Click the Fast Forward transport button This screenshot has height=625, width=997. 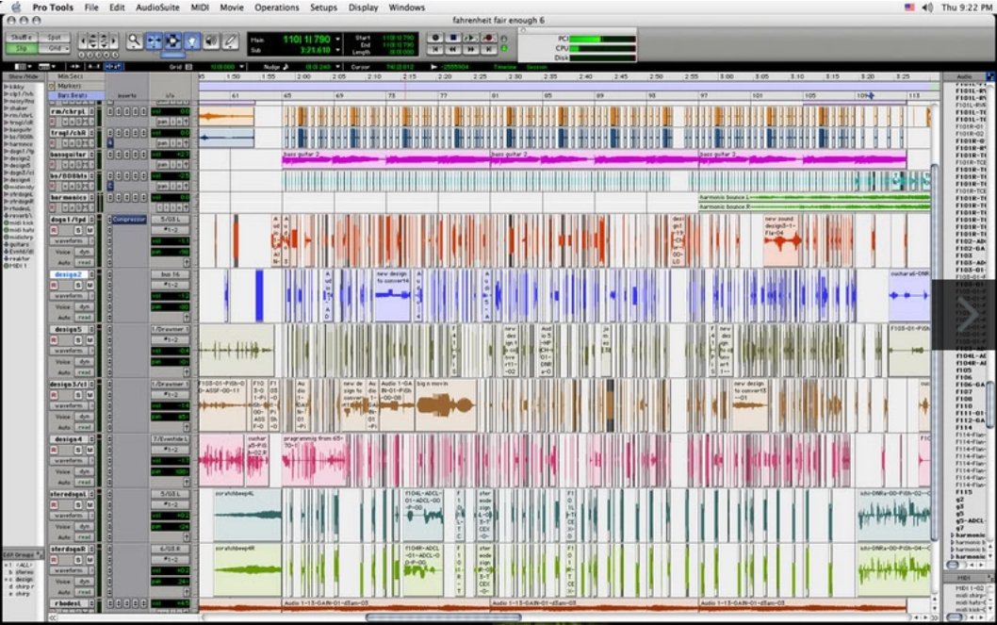coord(470,49)
